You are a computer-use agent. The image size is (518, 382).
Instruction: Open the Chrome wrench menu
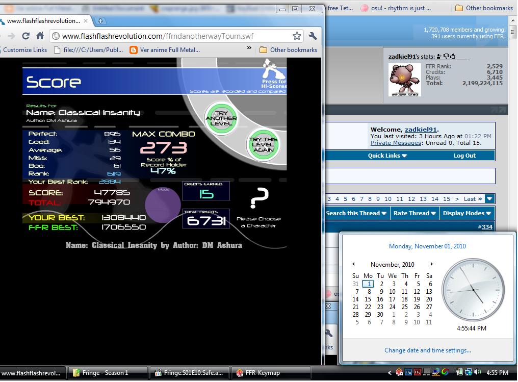click(x=312, y=36)
